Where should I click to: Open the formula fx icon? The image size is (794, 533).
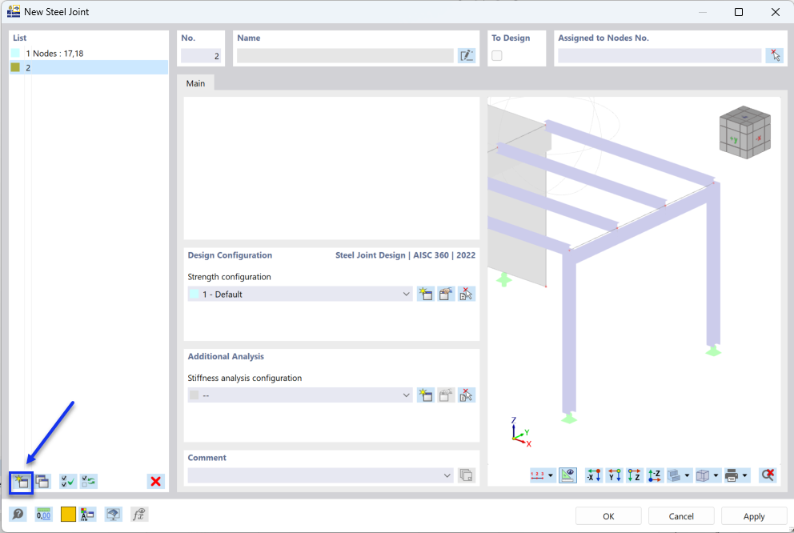138,515
